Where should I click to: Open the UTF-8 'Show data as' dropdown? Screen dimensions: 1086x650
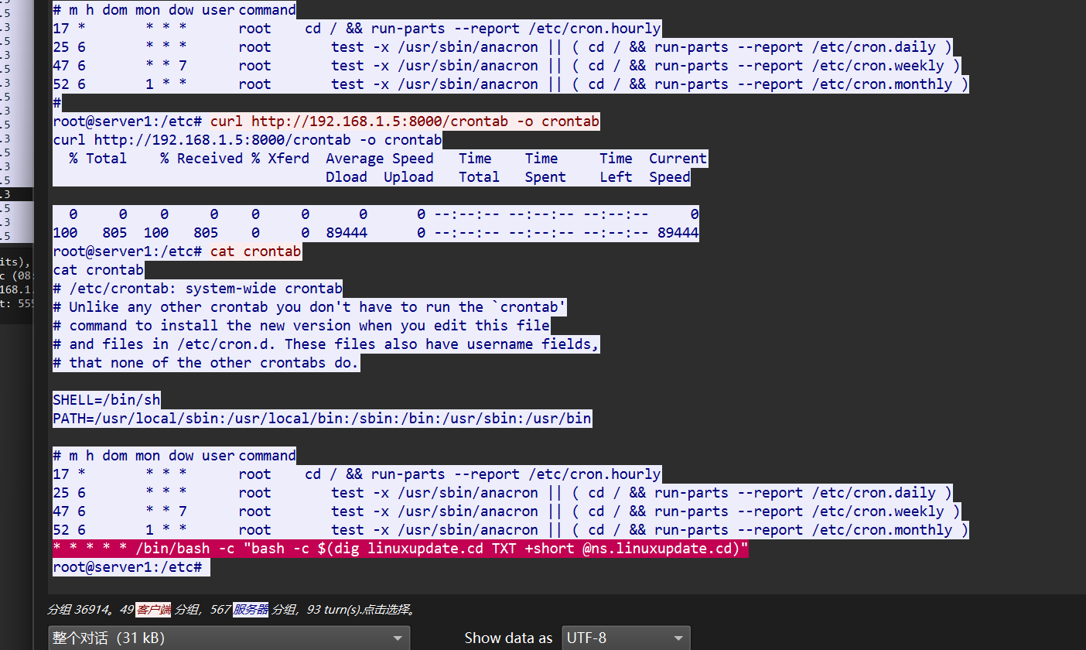point(626,638)
